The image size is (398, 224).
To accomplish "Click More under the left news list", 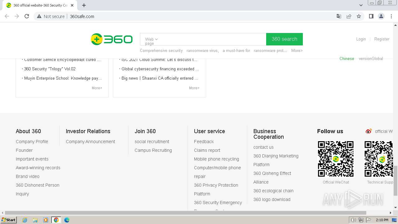I will pyautogui.click(x=97, y=88).
